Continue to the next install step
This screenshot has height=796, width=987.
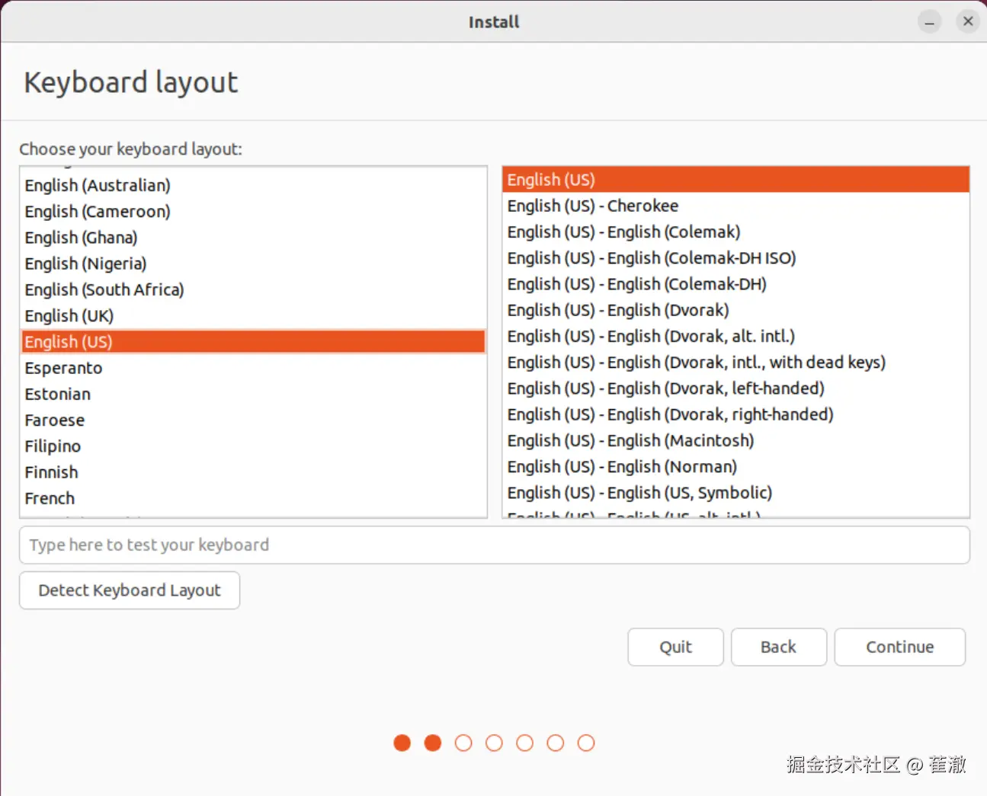pyautogui.click(x=899, y=647)
